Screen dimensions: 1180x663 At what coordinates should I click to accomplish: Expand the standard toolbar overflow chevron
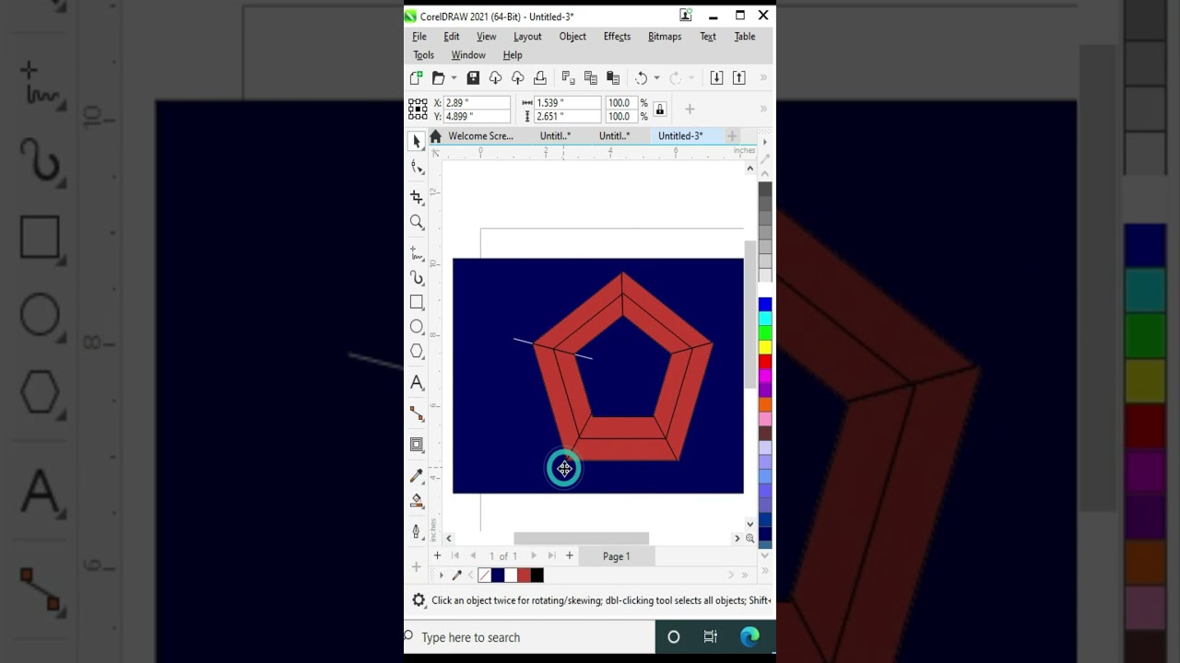pyautogui.click(x=763, y=78)
